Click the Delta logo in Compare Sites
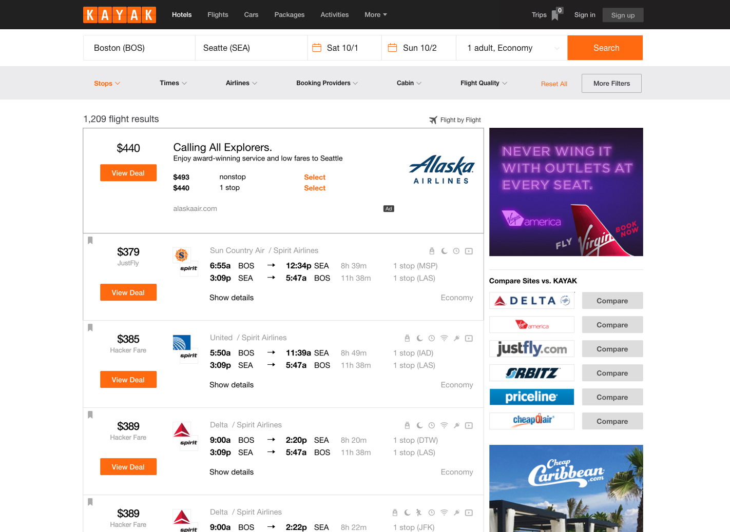The width and height of the screenshot is (730, 532). 532,301
